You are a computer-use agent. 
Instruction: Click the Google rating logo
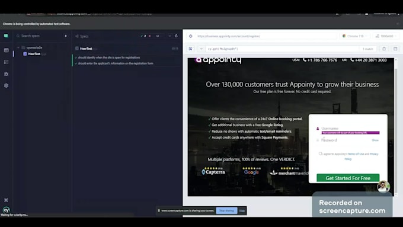[251, 172]
